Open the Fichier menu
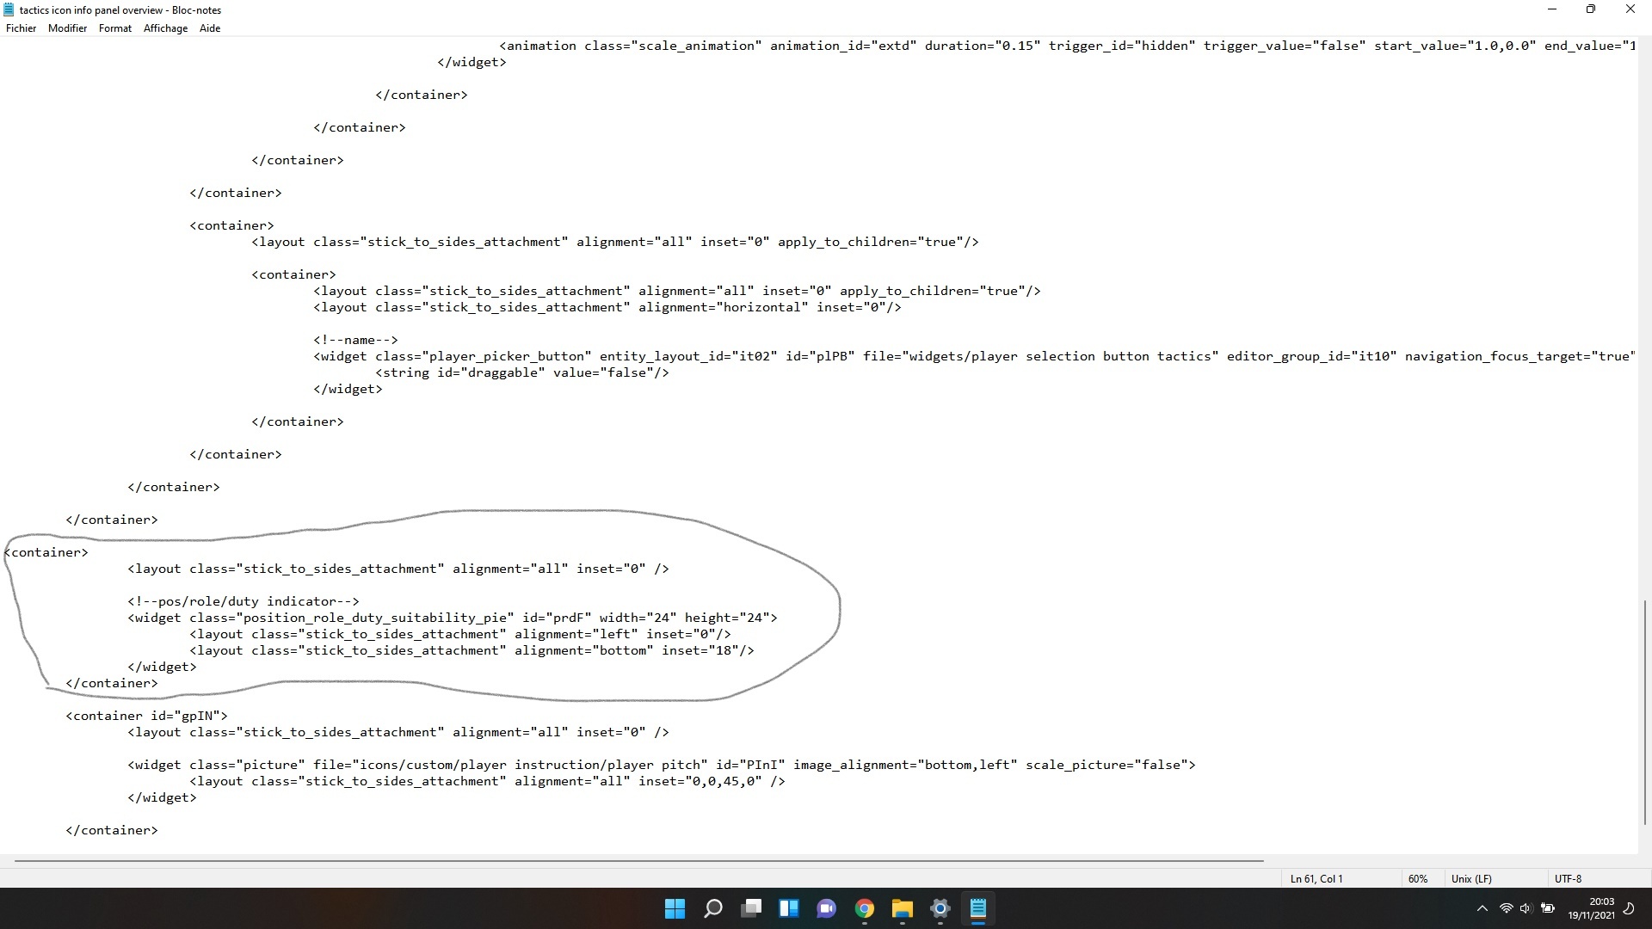 click(x=21, y=28)
